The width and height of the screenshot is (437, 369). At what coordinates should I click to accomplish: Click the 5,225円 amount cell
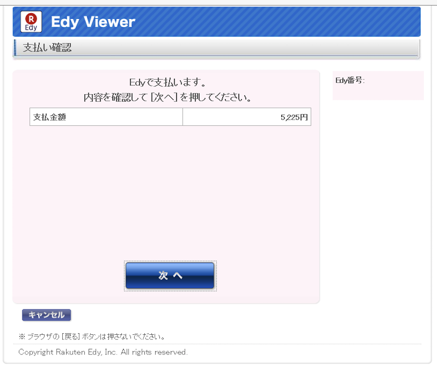point(247,117)
